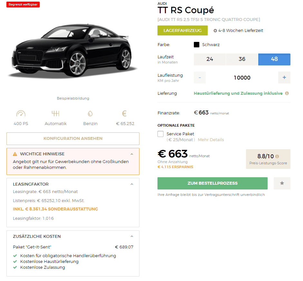The width and height of the screenshot is (303, 281).
Task: Select 24 months Laufzeit
Action: [210, 59]
